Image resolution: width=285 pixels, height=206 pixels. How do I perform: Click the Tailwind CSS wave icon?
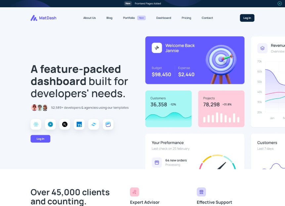pyautogui.click(x=94, y=124)
